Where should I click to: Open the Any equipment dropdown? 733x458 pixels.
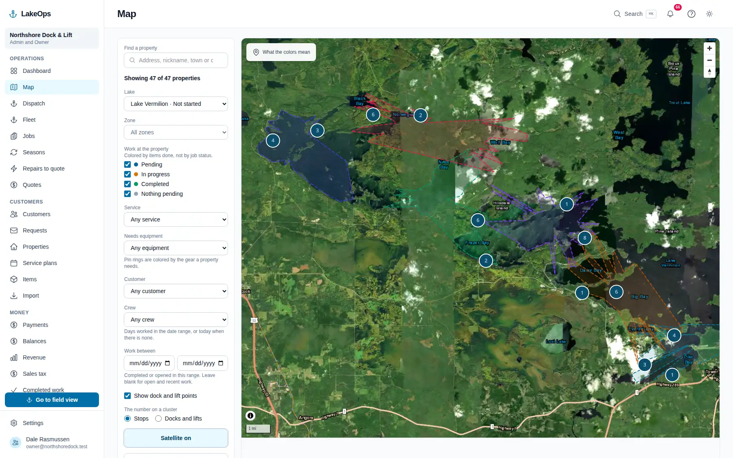(x=176, y=248)
